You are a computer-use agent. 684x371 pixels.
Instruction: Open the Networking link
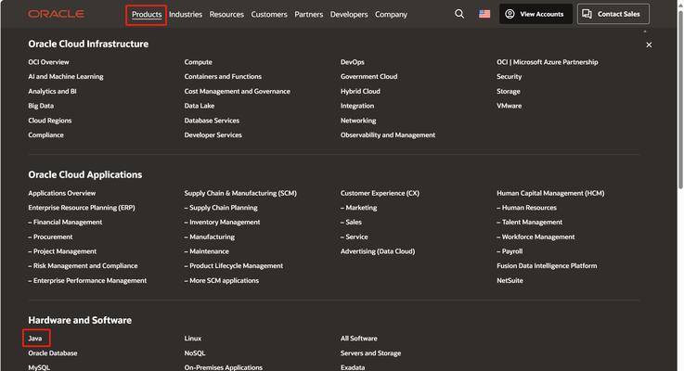point(358,121)
